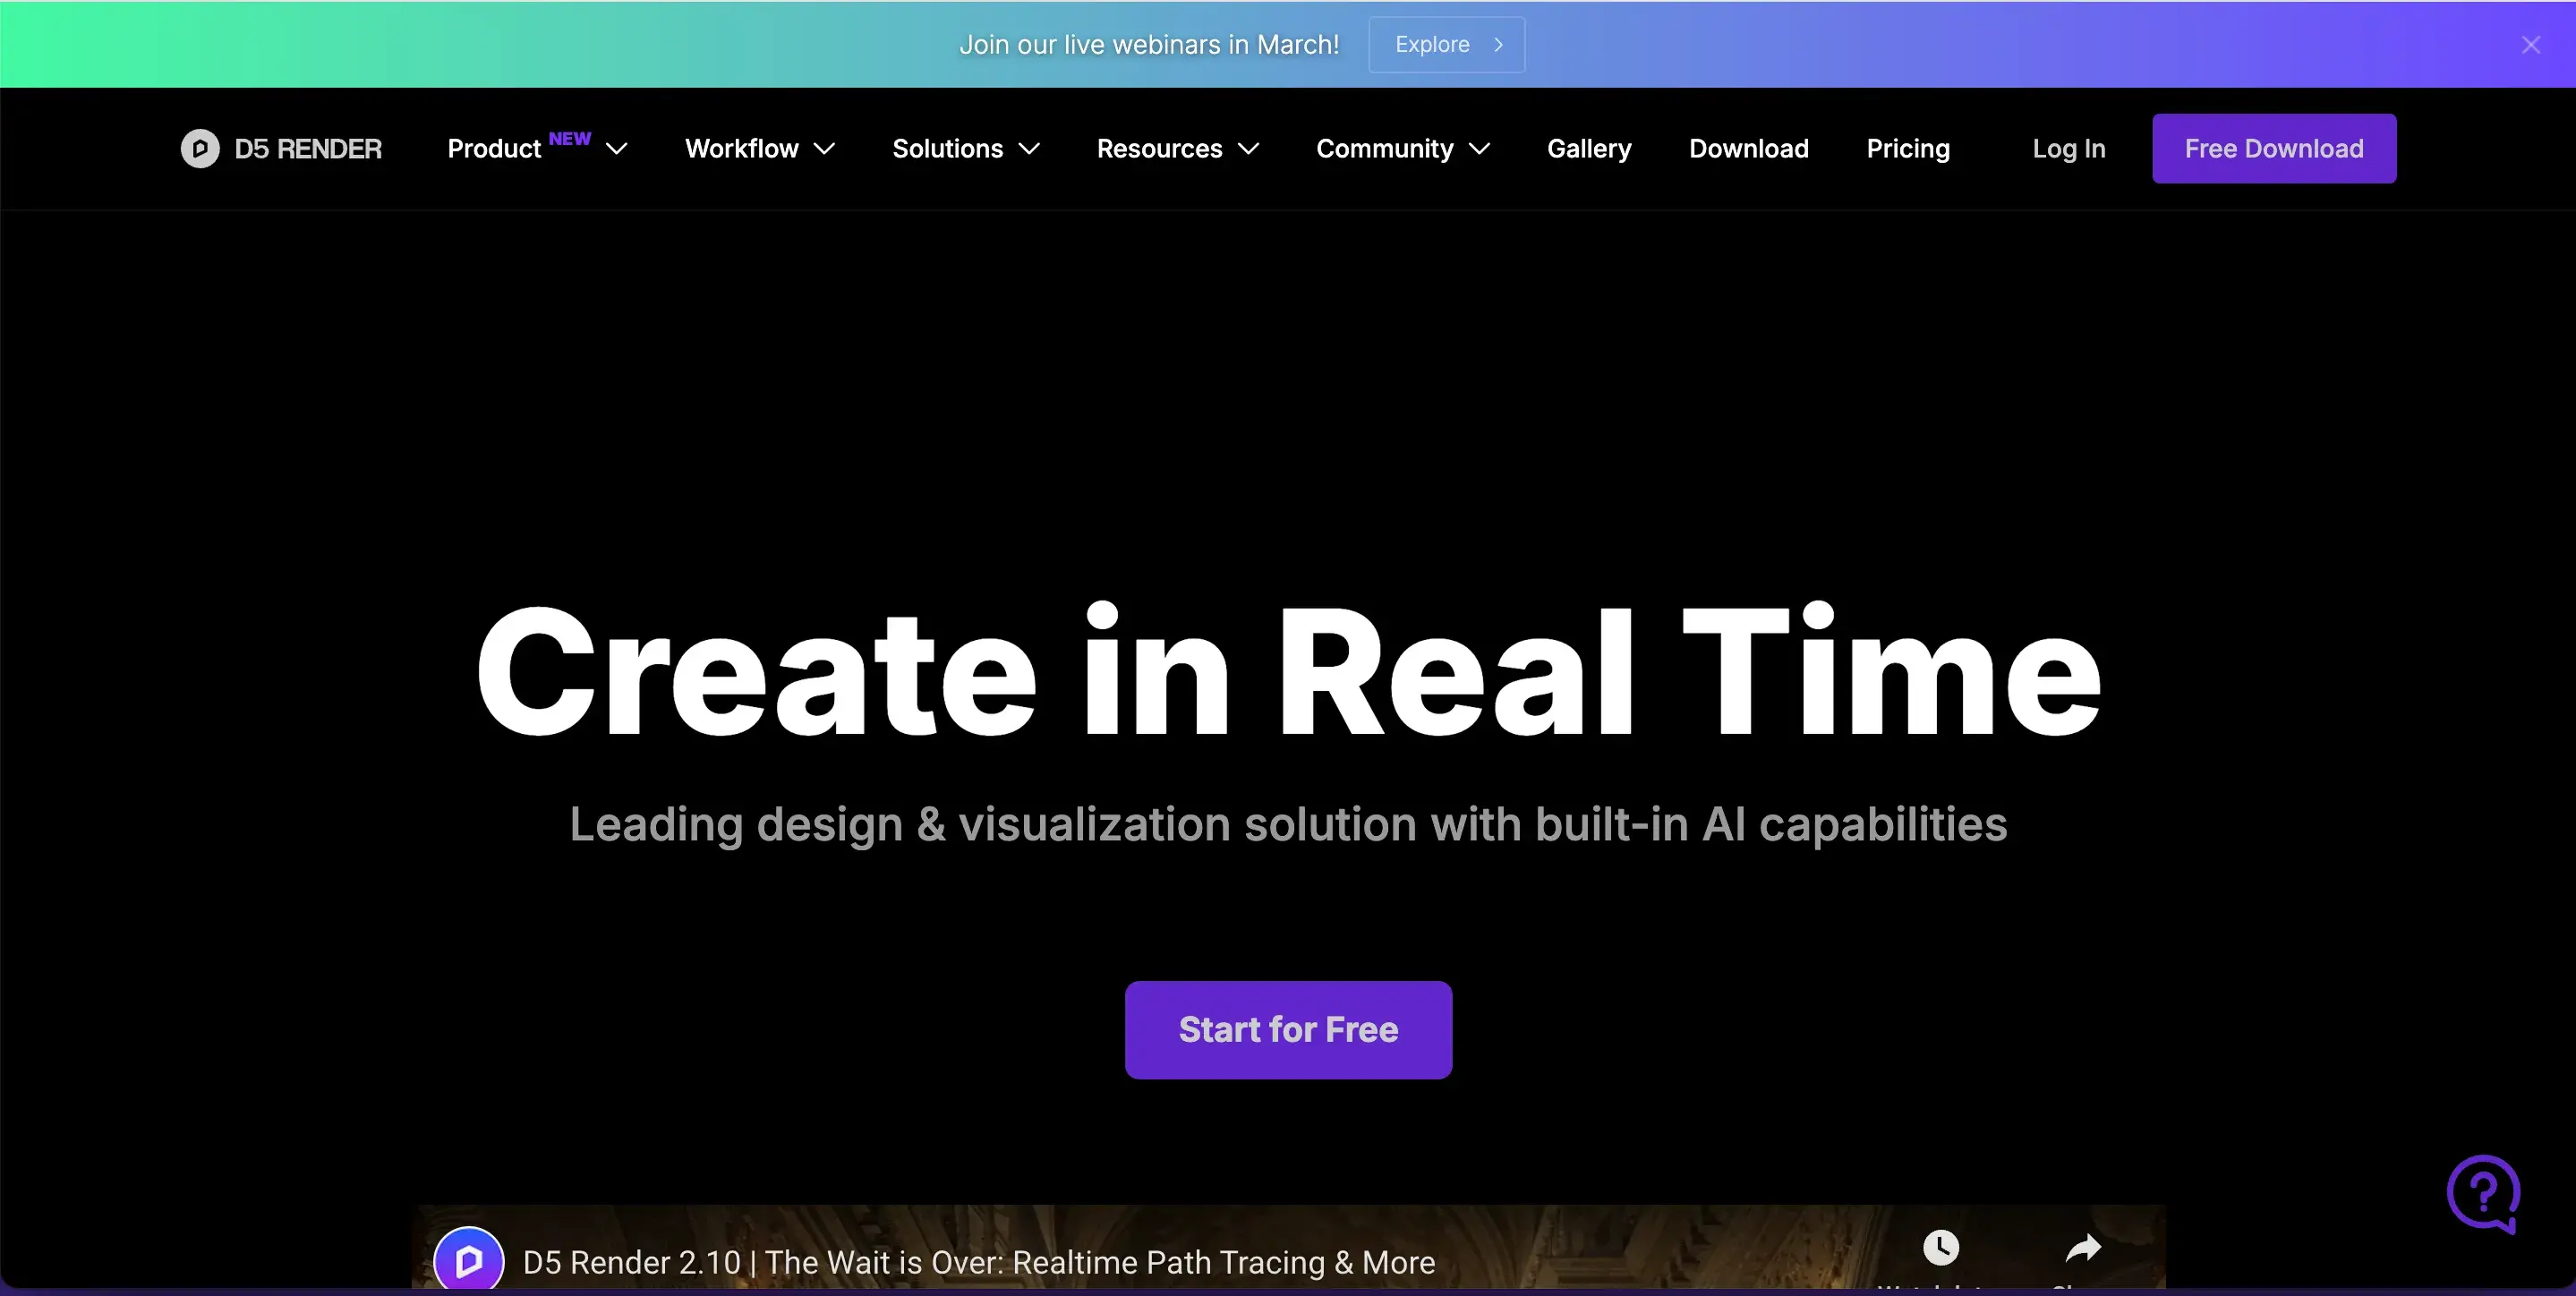
Task: Click the Watch Later clock icon on video
Action: [x=1940, y=1247]
